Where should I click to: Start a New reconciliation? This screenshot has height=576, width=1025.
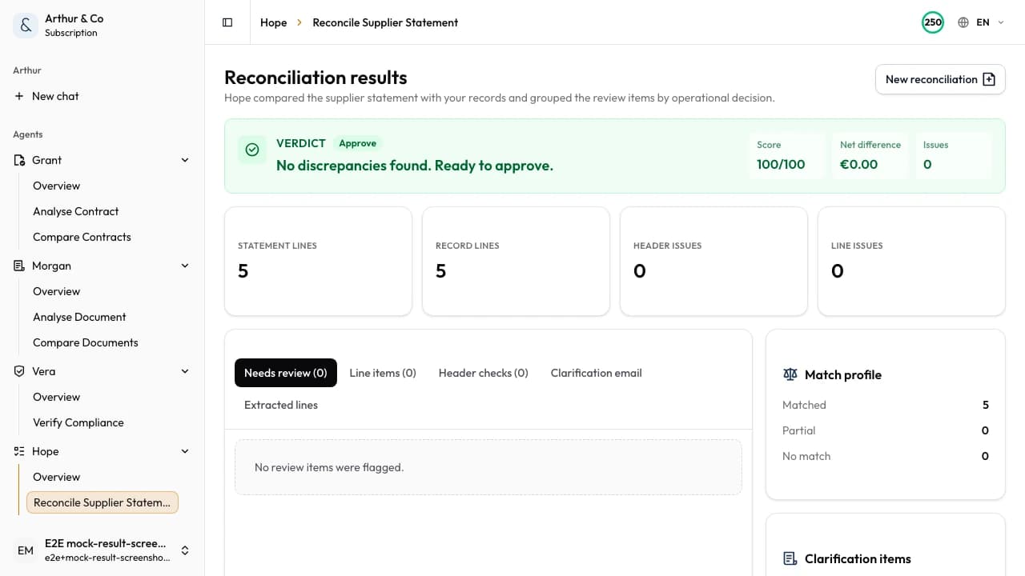pos(940,79)
